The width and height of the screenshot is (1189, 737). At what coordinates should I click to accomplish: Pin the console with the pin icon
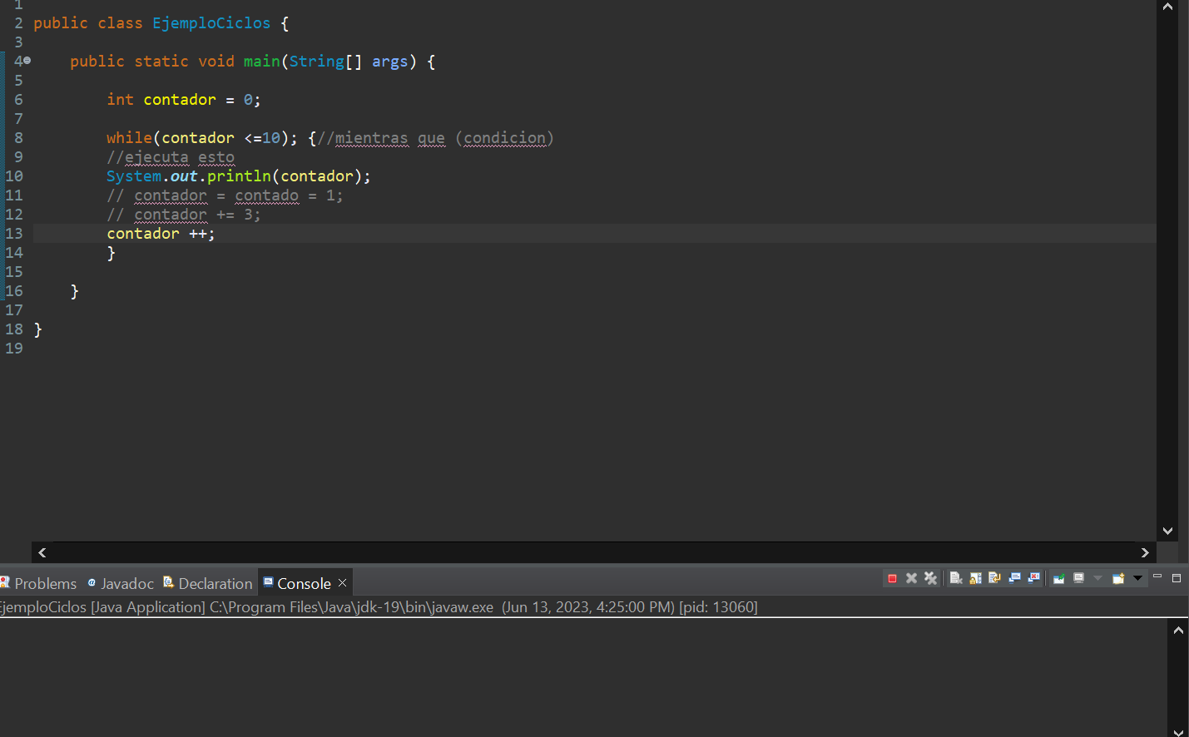click(1058, 578)
